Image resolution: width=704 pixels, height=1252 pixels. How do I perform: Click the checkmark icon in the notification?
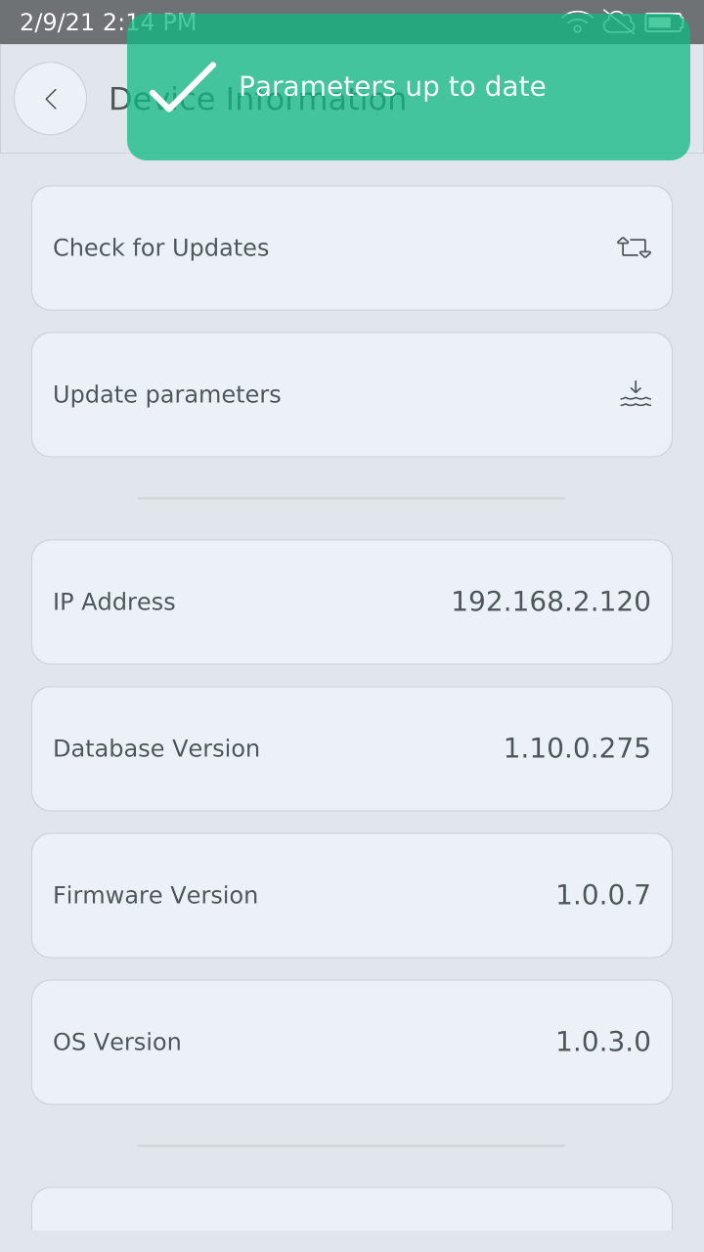point(183,87)
